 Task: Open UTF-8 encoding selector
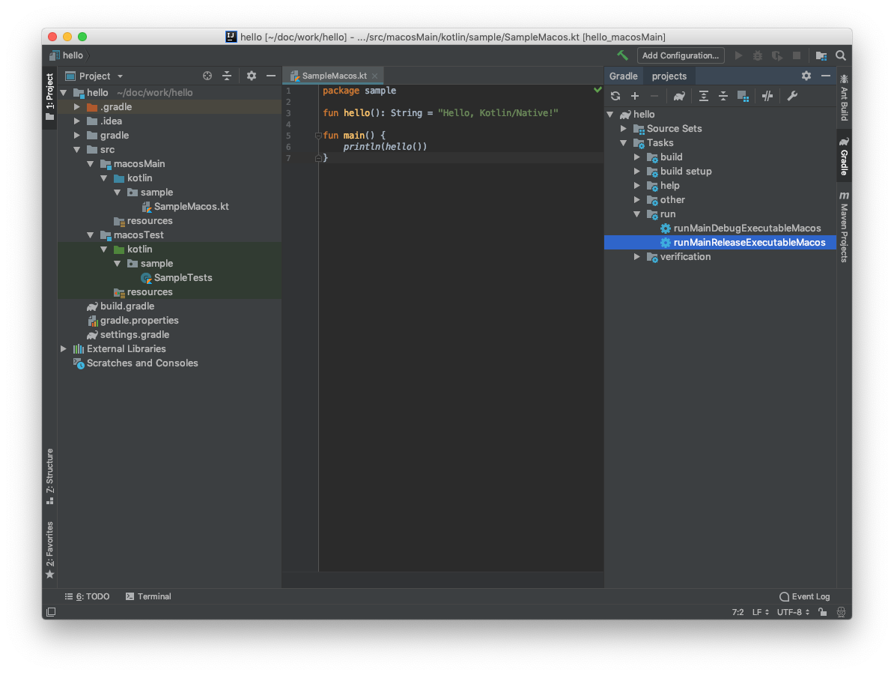pyautogui.click(x=793, y=611)
